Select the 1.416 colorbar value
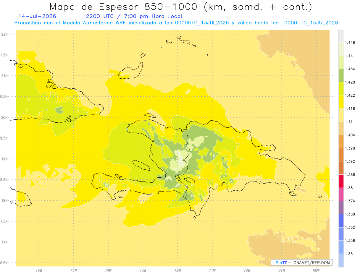Screen dimensions: 355x274 pyautogui.click(x=350, y=108)
